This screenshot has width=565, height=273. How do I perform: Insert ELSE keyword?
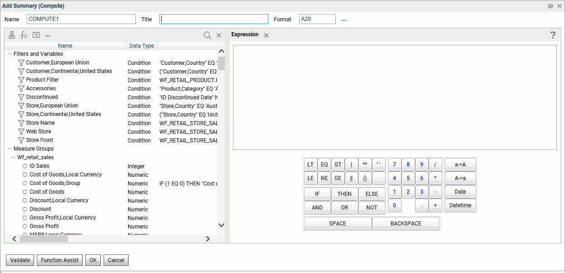pos(372,194)
